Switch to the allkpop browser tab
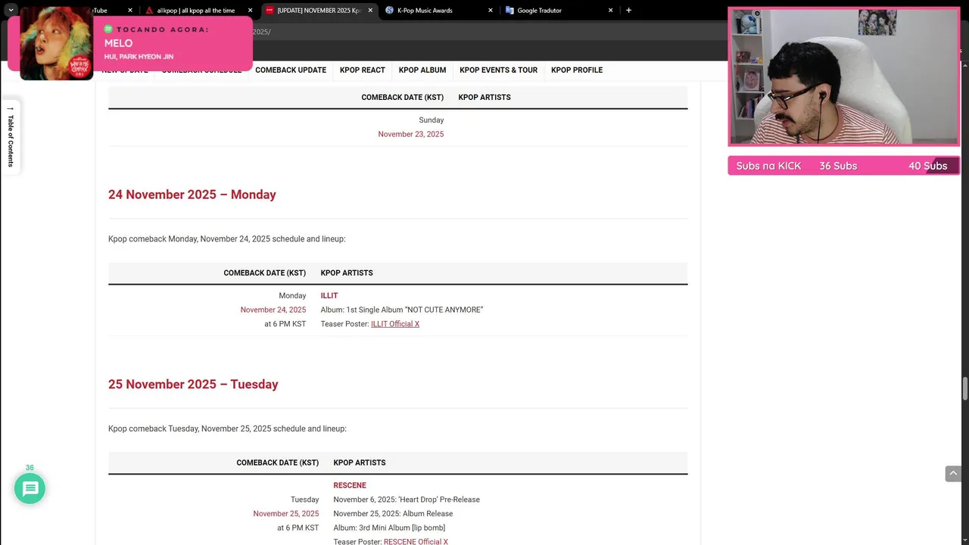 (196, 11)
